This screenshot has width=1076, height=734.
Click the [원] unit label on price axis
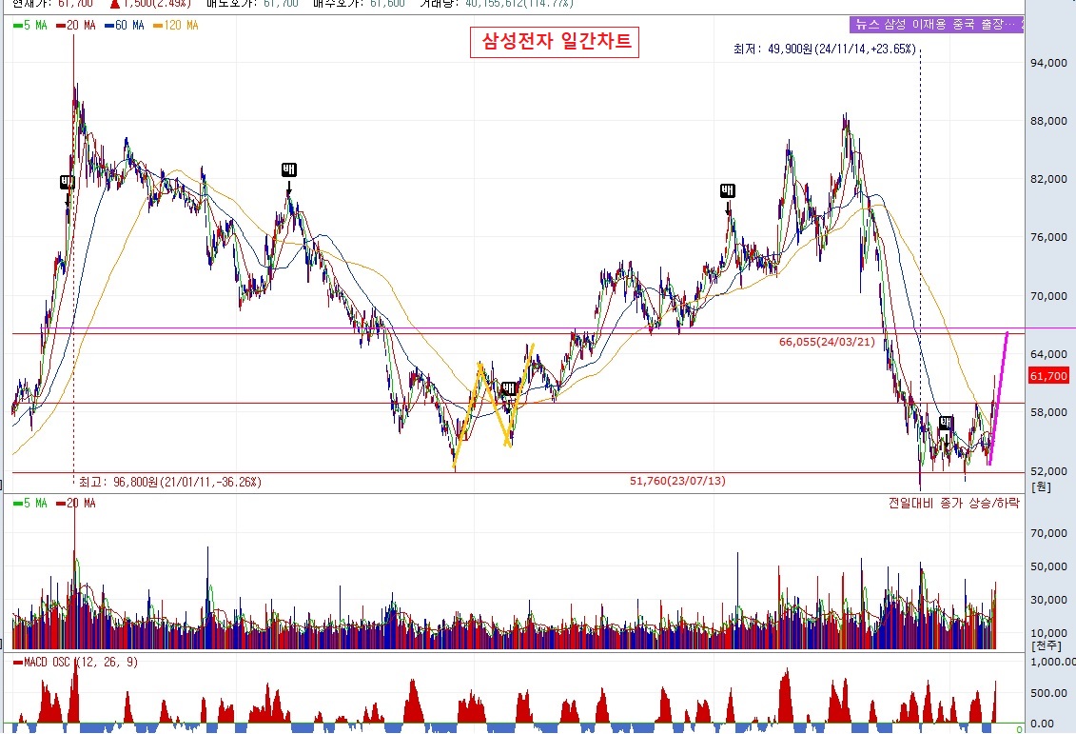(1041, 486)
